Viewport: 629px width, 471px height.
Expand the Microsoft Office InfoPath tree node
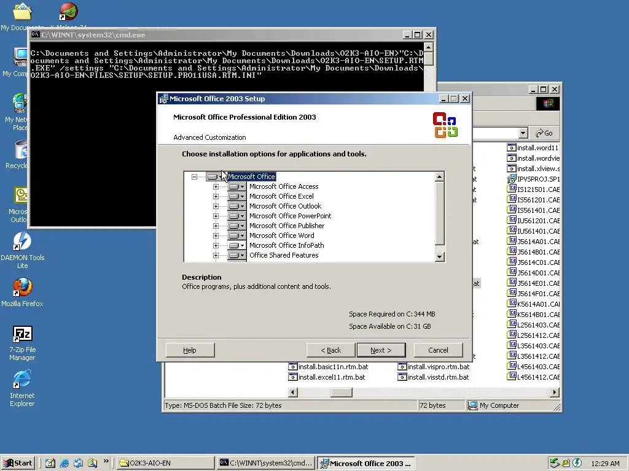pyautogui.click(x=216, y=245)
